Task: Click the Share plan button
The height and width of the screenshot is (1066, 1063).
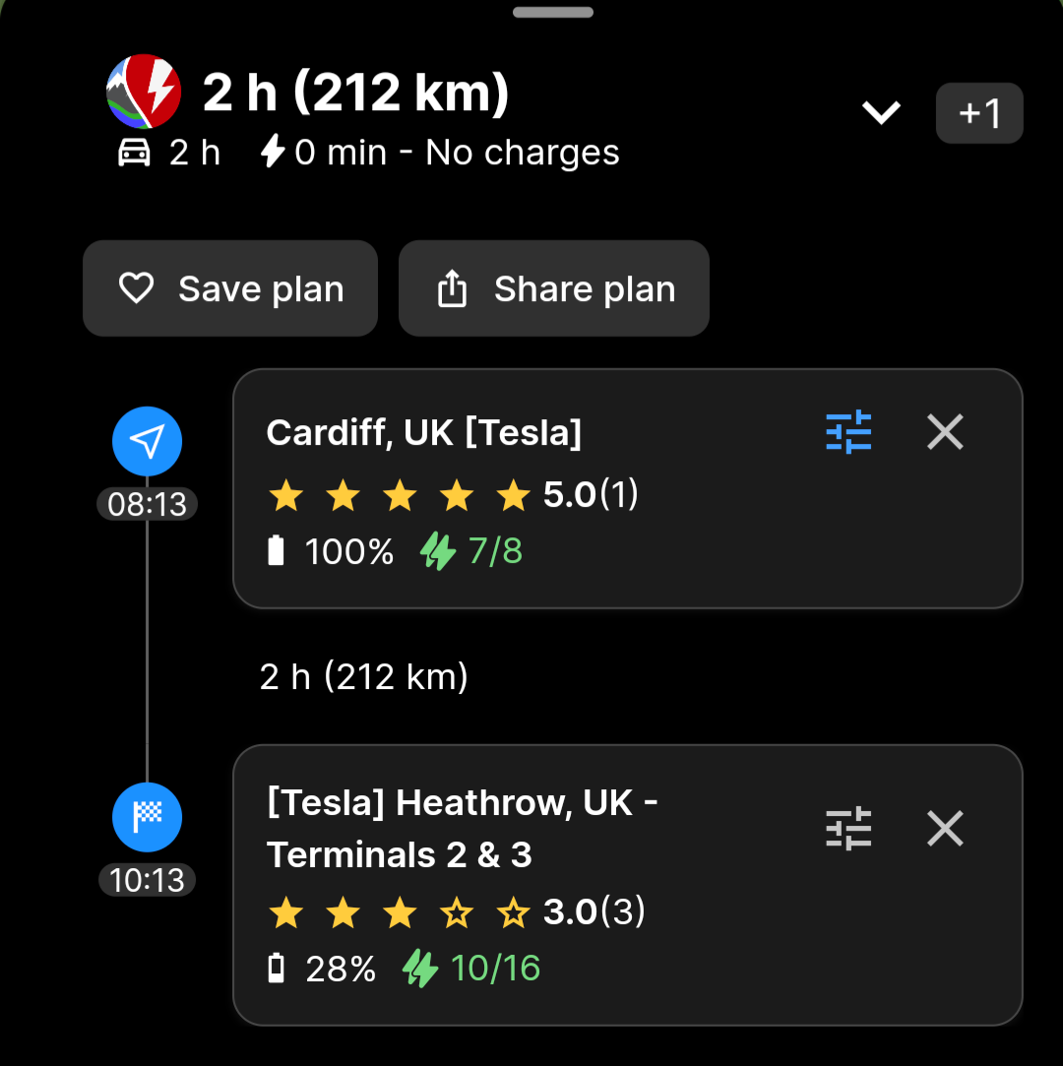Action: [x=553, y=288]
